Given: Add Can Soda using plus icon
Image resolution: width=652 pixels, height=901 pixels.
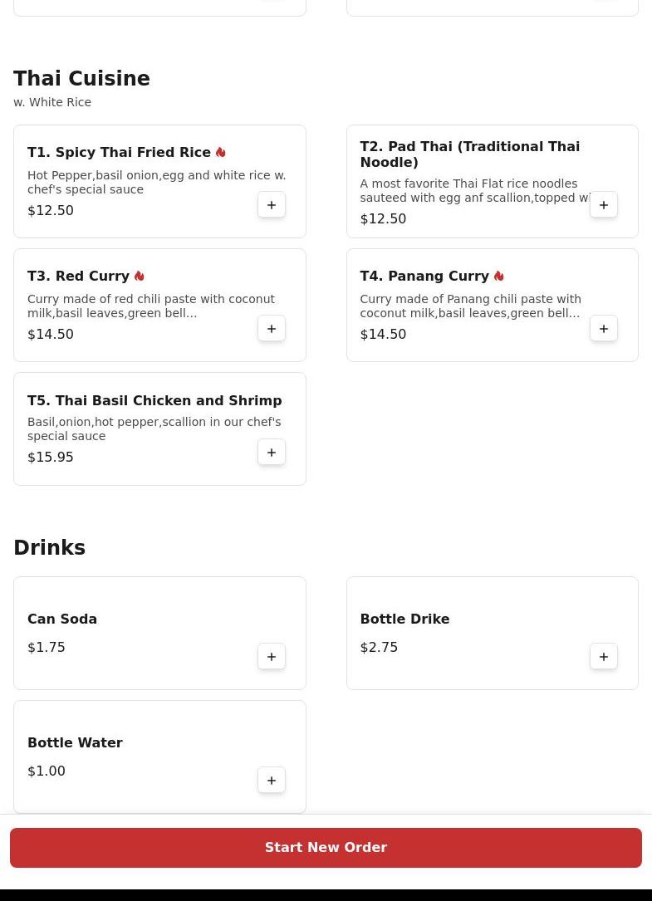Looking at the screenshot, I should click(x=272, y=657).
